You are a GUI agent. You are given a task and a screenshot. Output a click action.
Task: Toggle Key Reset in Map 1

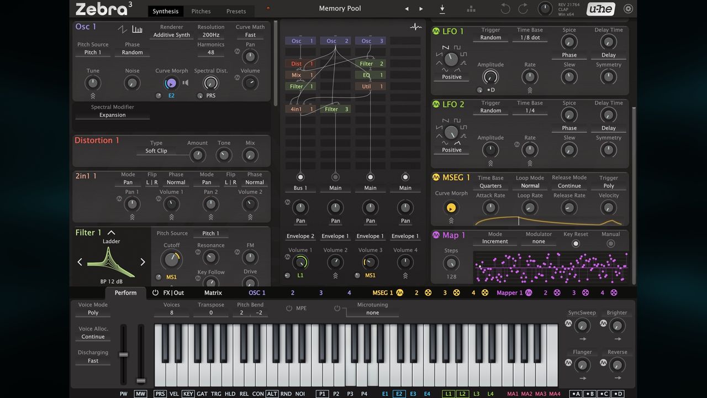coord(576,243)
